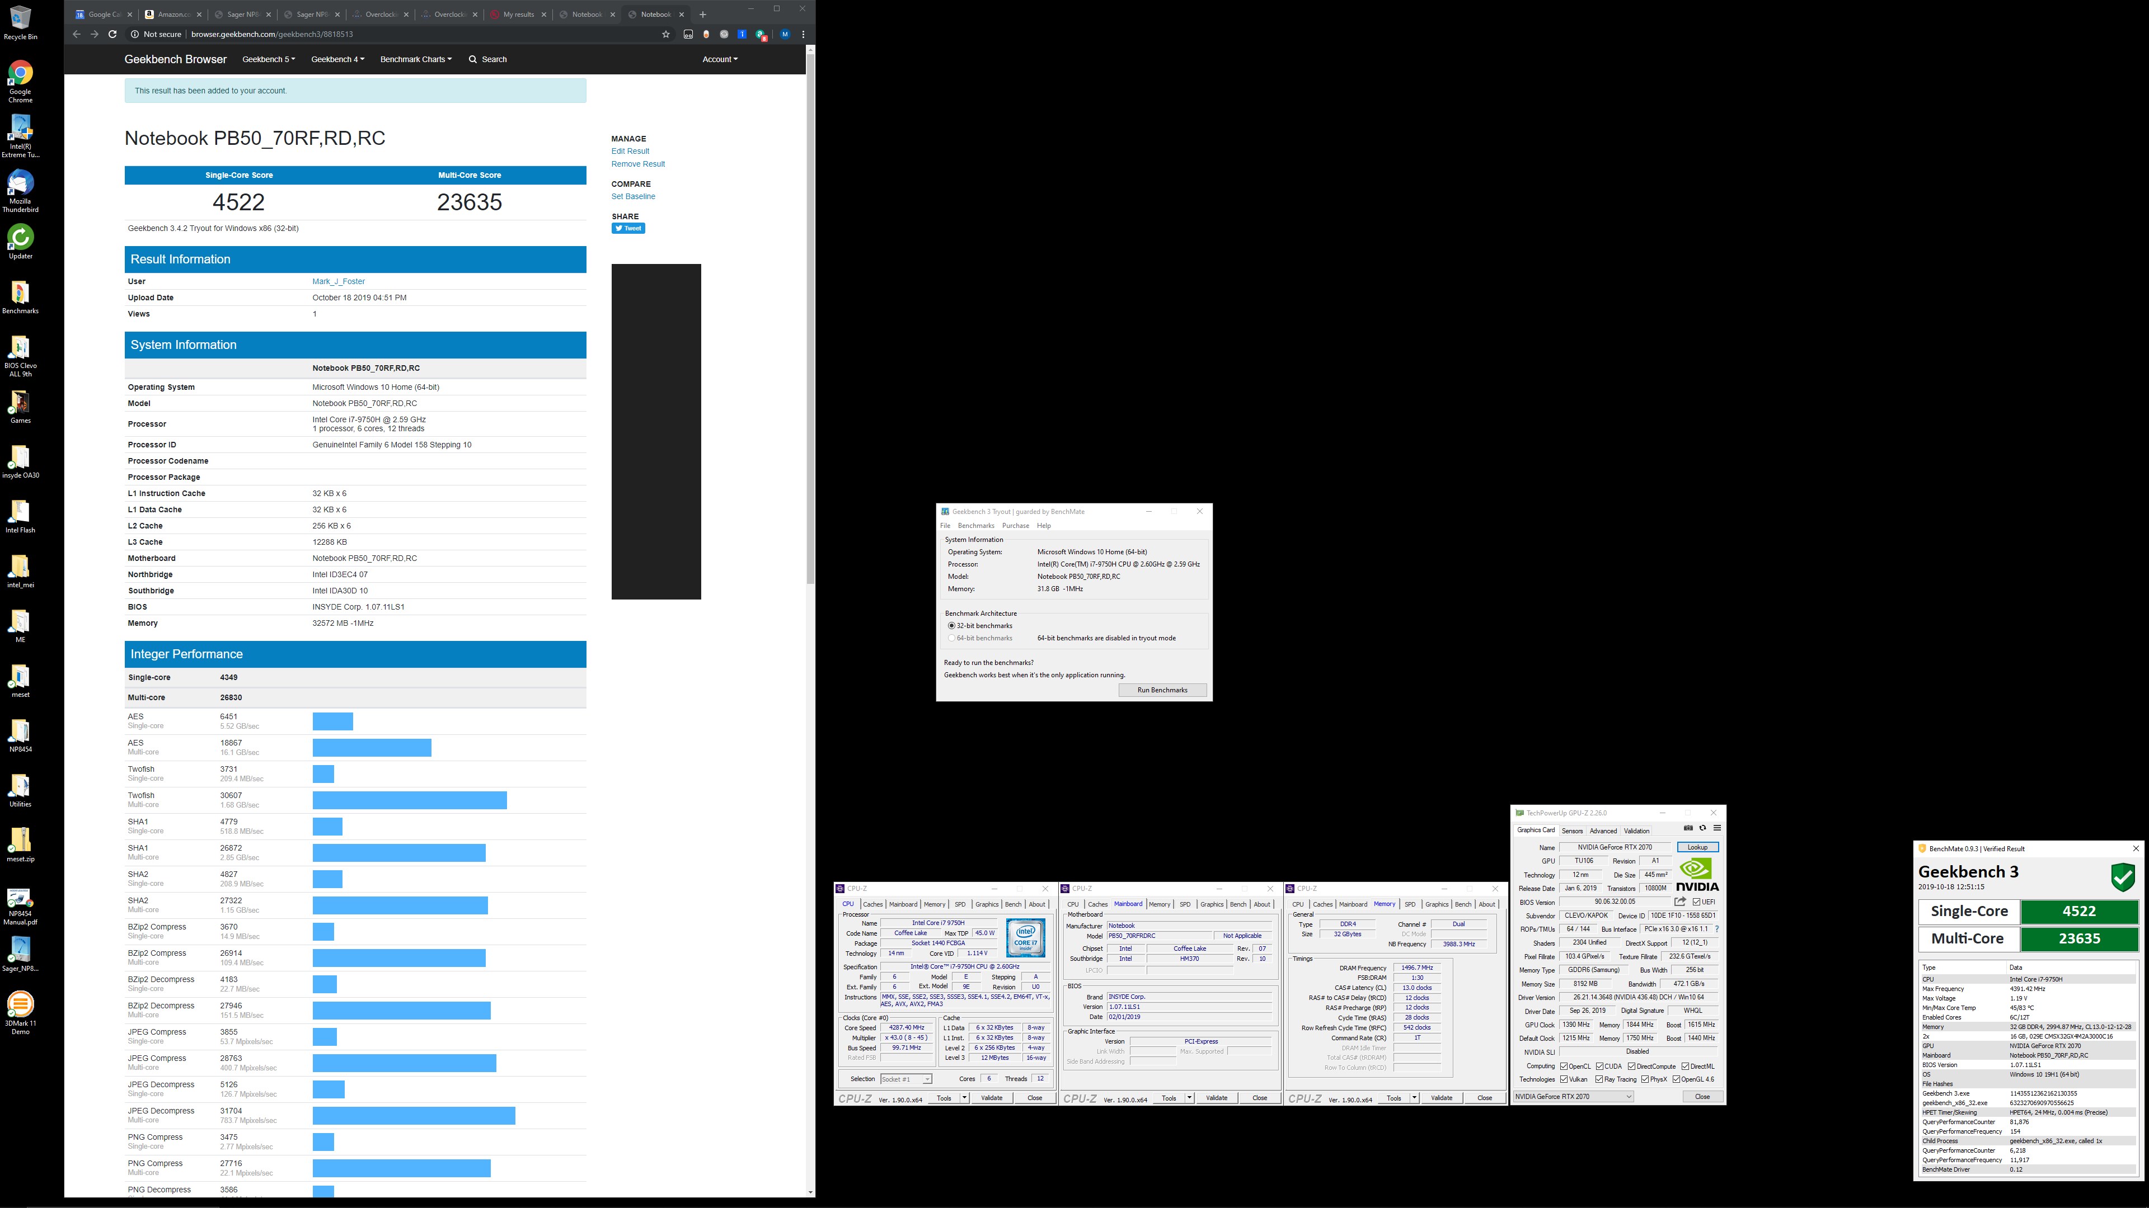Switch to the Sensors tab in GPU-Z
Image resolution: width=2149 pixels, height=1208 pixels.
point(1571,830)
